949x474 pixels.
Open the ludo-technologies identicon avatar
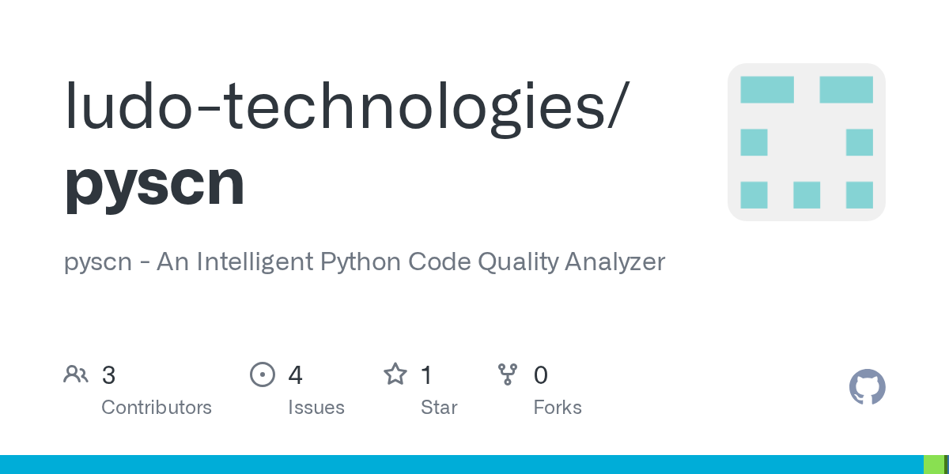pos(806,142)
